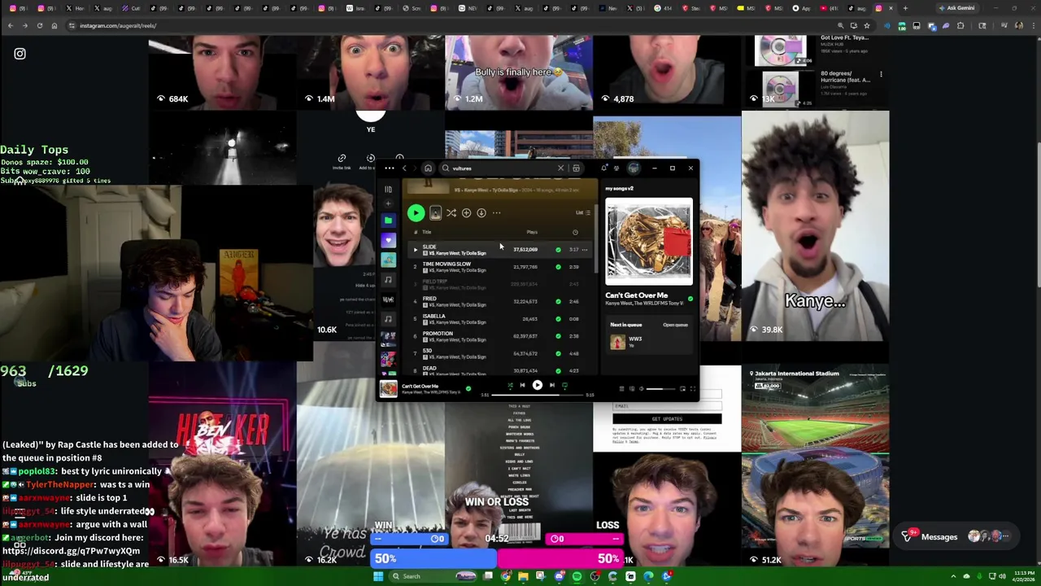The width and height of the screenshot is (1041, 586).
Task: Click the WW3 next in queue item
Action: pos(648,342)
